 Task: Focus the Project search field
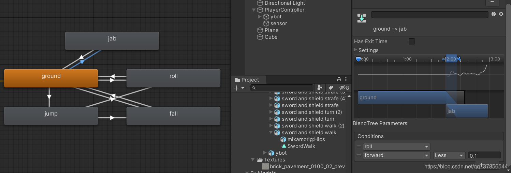tap(282, 88)
